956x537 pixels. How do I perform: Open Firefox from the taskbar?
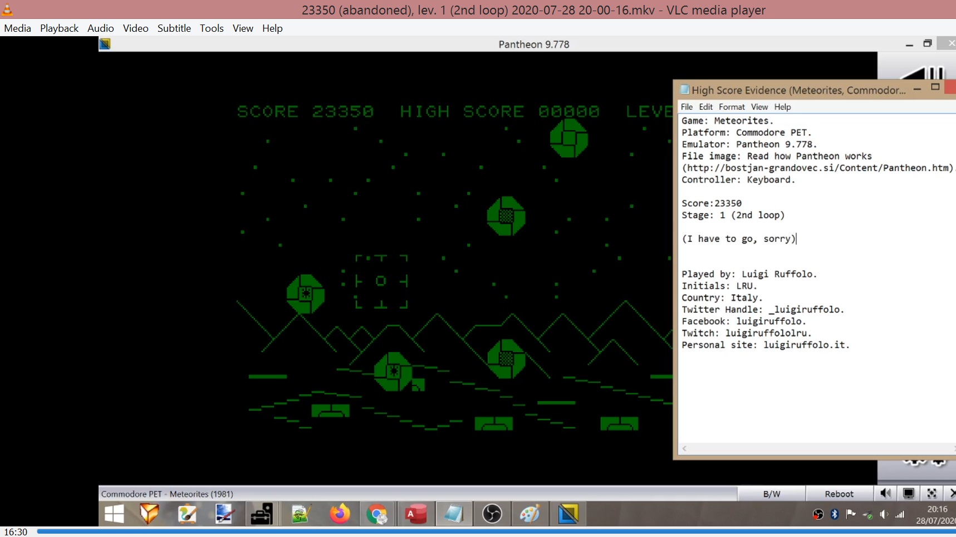click(340, 514)
